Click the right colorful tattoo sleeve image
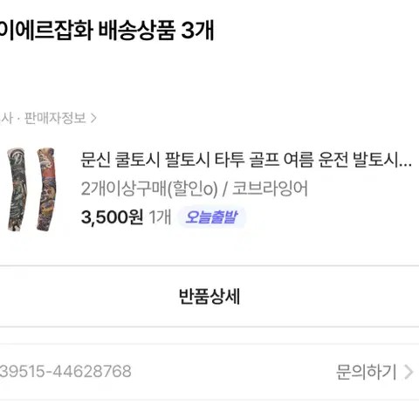This screenshot has width=419, height=419. point(46,189)
